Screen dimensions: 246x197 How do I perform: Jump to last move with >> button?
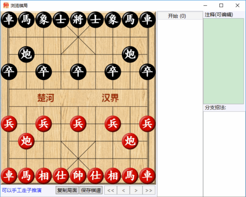[x=149, y=190]
